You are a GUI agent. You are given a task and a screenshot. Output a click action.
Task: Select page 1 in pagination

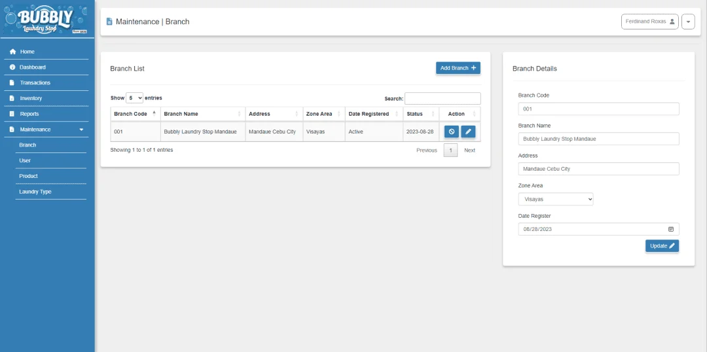(450, 150)
